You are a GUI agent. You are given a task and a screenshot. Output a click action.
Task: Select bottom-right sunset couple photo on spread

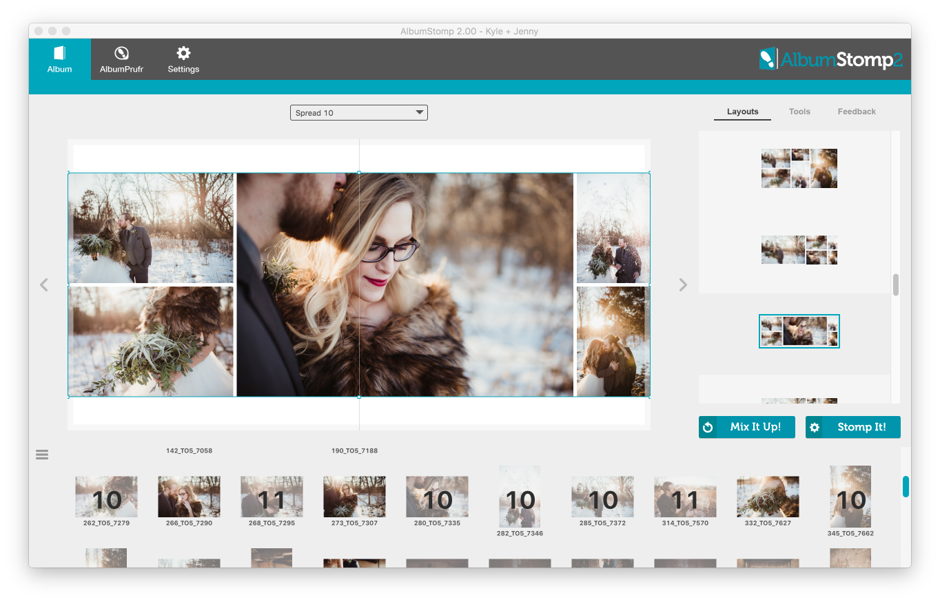click(613, 342)
